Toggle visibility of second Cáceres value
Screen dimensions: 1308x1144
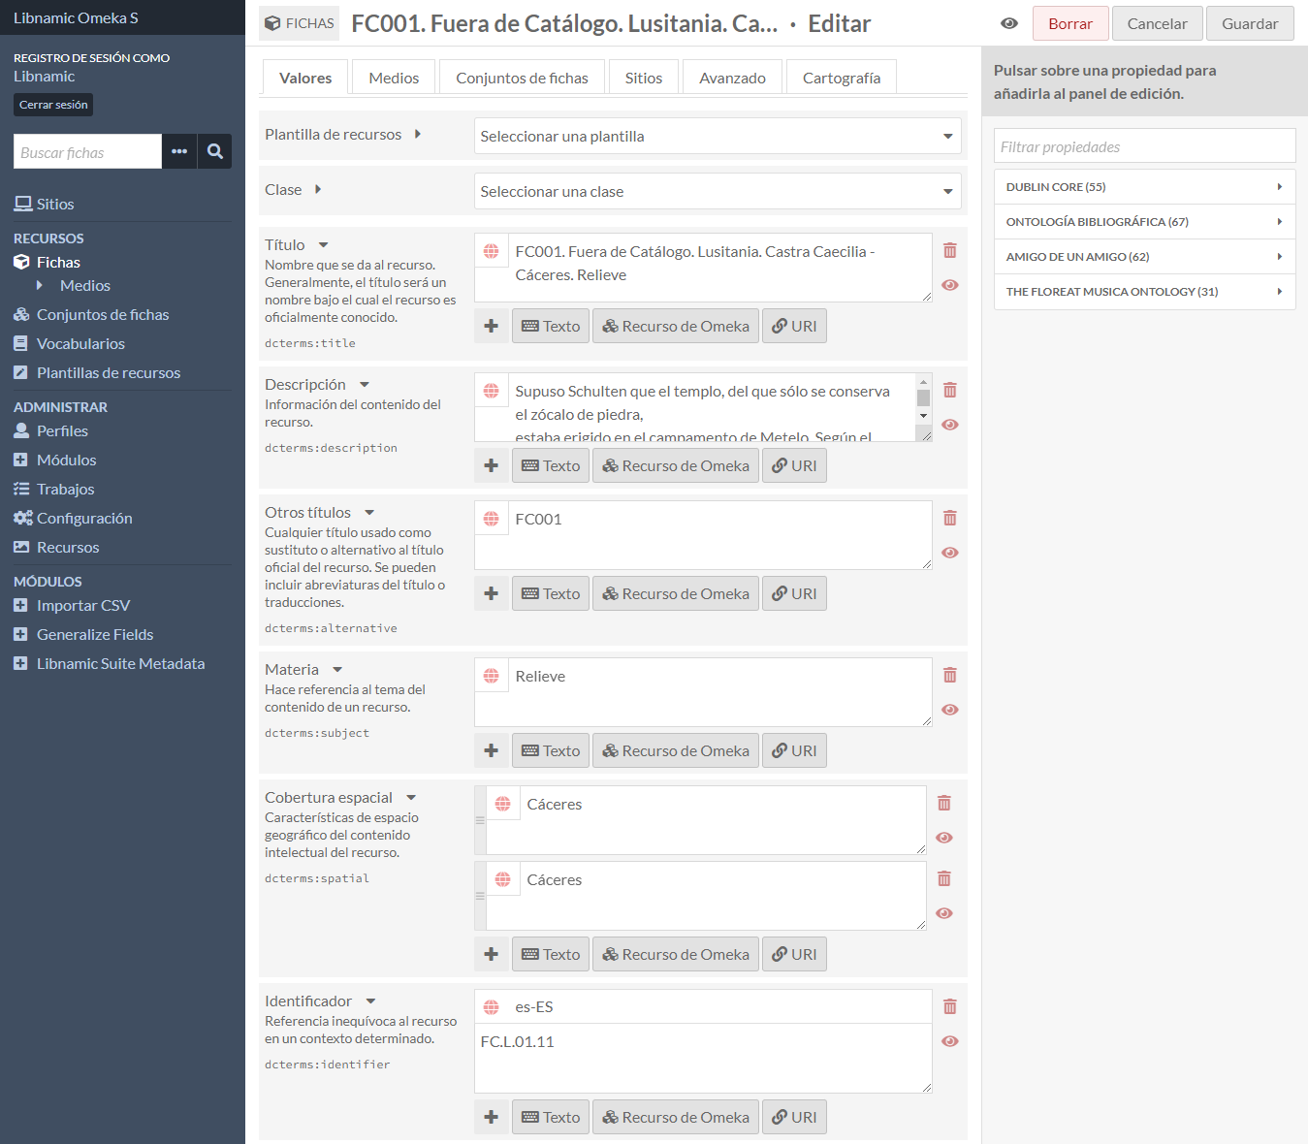coord(944,913)
